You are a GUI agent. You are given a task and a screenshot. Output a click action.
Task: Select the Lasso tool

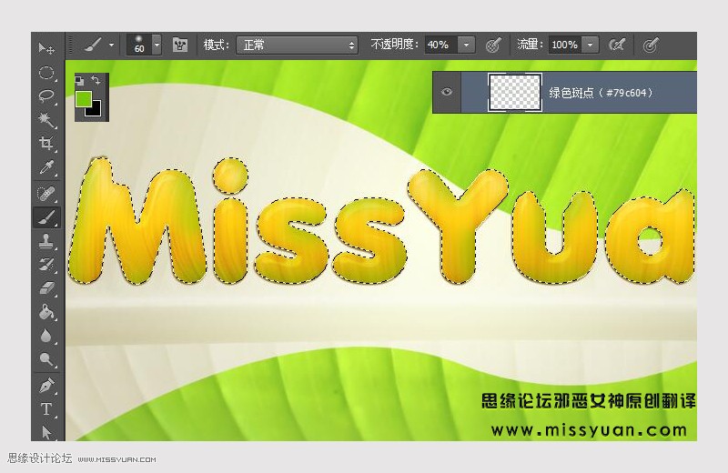point(46,96)
